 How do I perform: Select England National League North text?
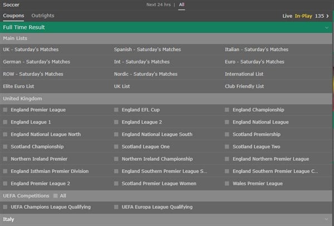tap(46, 134)
